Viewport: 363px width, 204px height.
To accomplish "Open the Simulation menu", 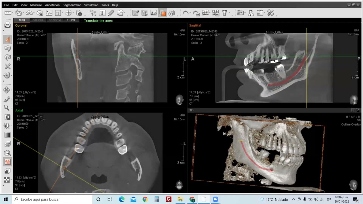I will tap(91, 5).
